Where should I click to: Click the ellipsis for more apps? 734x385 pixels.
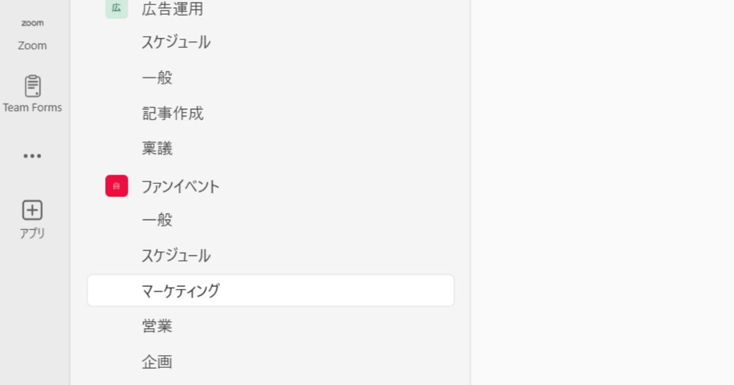click(32, 155)
